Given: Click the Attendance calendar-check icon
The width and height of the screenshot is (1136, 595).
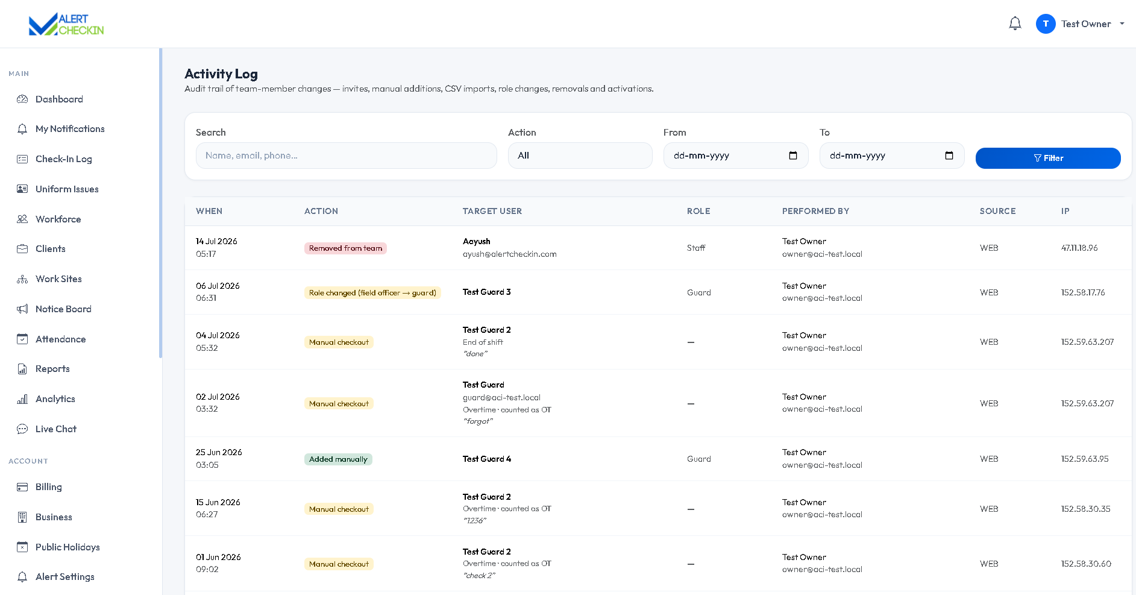Looking at the screenshot, I should (22, 339).
